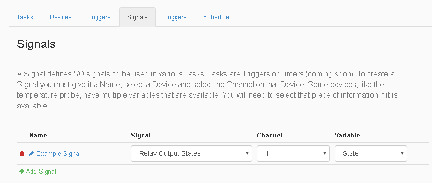Click the Signal column header

[141, 135]
